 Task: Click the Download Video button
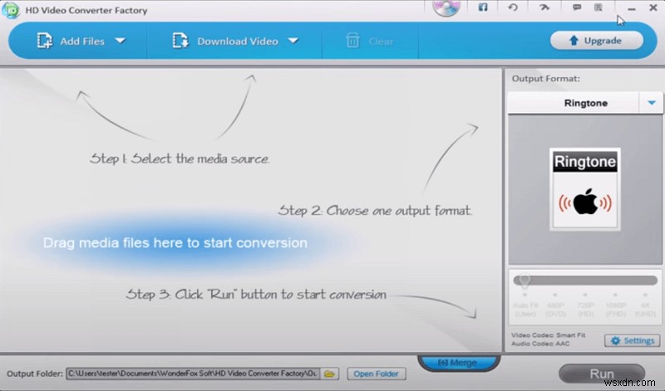[x=225, y=41]
